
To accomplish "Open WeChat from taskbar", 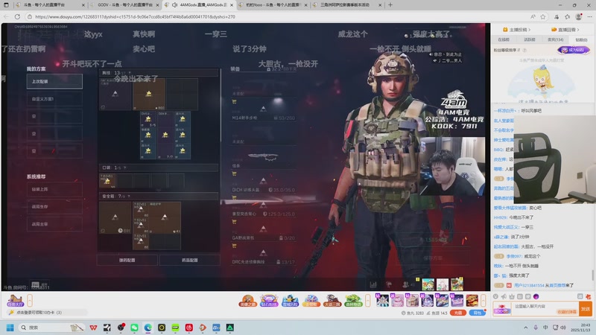I will (134, 328).
